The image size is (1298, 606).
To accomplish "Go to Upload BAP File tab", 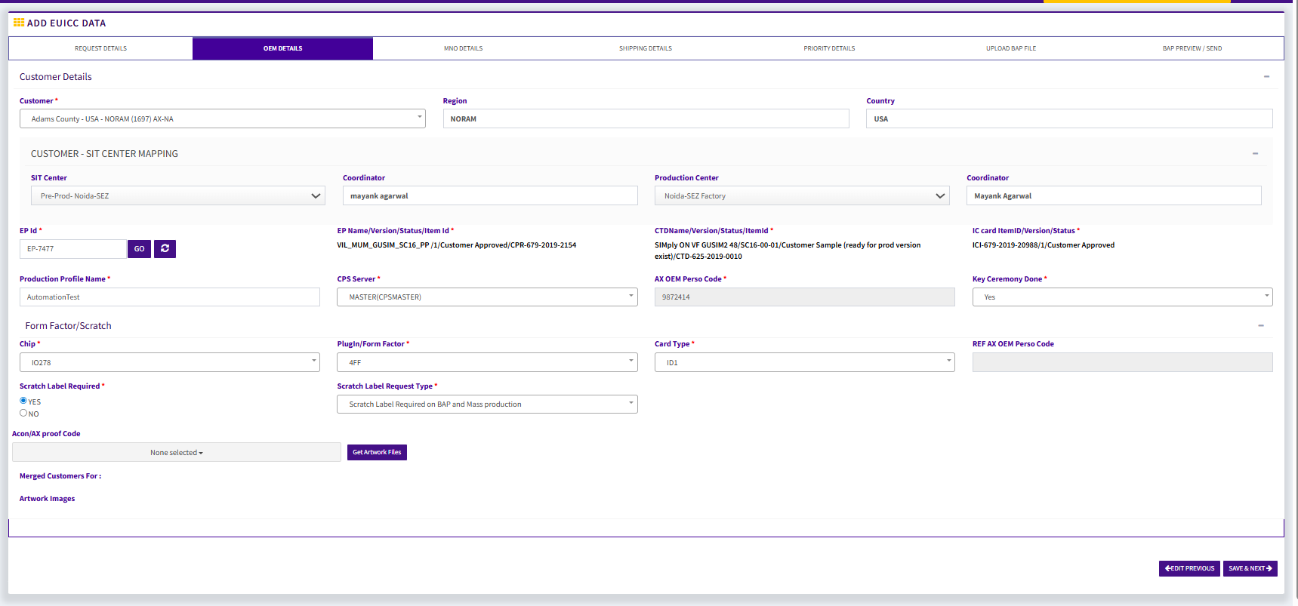I will [x=1010, y=48].
